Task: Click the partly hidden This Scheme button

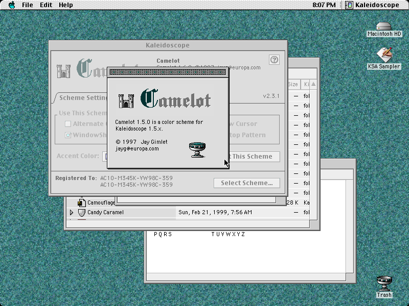Action: 254,157
